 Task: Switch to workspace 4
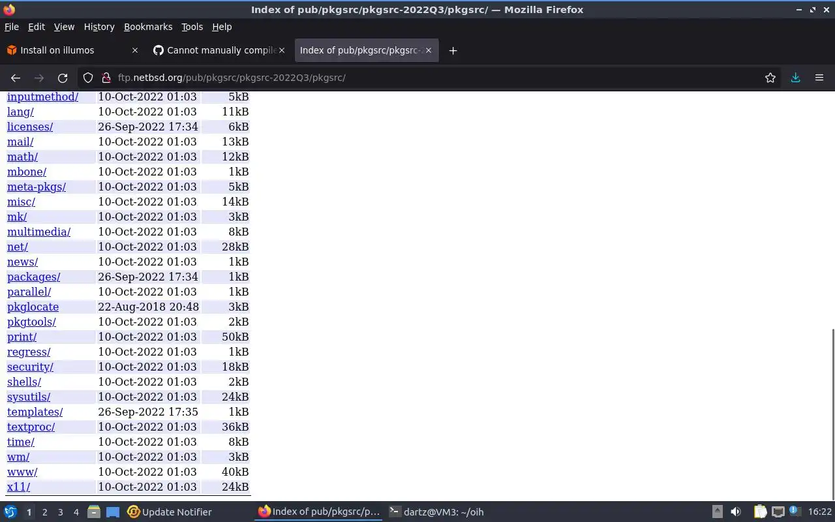pyautogui.click(x=76, y=512)
